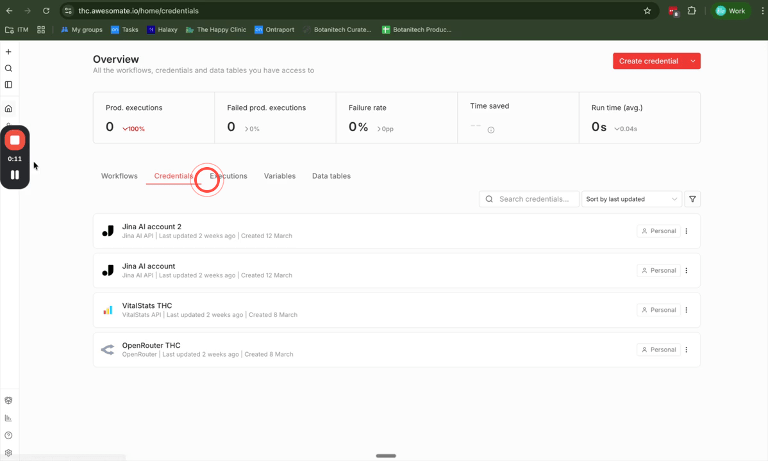This screenshot has width=768, height=461.
Task: Expand the Create credential dropdown arrow
Action: coord(692,61)
